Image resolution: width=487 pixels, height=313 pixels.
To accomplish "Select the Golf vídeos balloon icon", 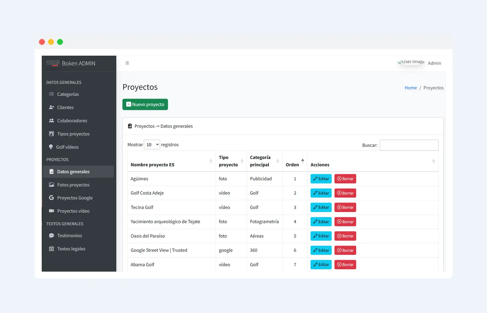I will tap(51, 147).
